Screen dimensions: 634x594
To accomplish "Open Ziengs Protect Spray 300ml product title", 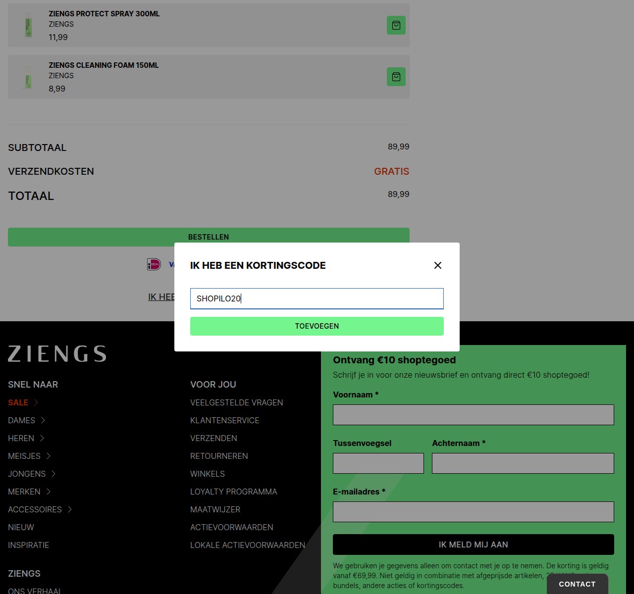I will point(104,14).
